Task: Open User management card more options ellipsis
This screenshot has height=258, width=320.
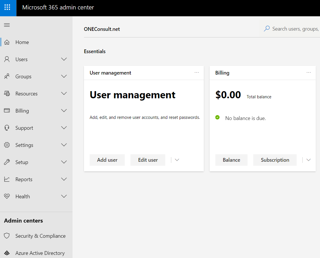Action: click(196, 73)
